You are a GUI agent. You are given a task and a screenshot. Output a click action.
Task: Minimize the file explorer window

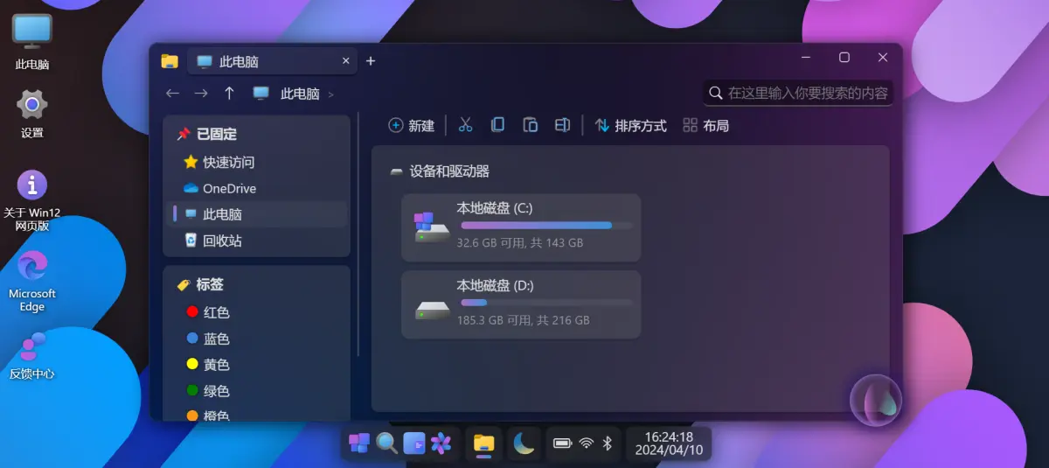tap(805, 57)
